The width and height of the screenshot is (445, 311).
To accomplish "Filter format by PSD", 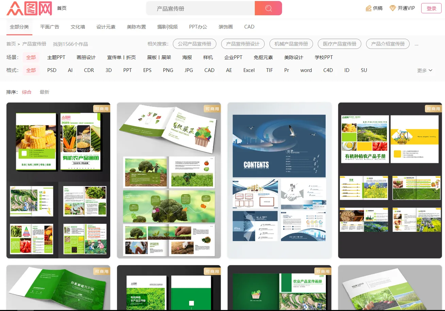I will click(x=52, y=70).
